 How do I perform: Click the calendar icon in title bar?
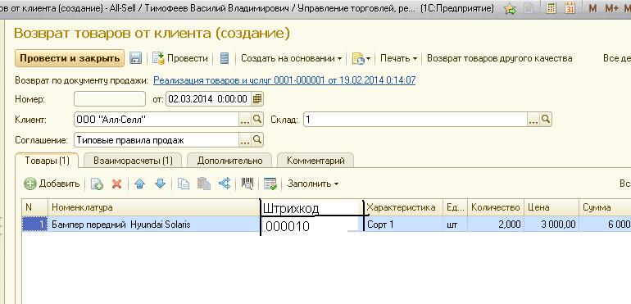tap(570, 7)
